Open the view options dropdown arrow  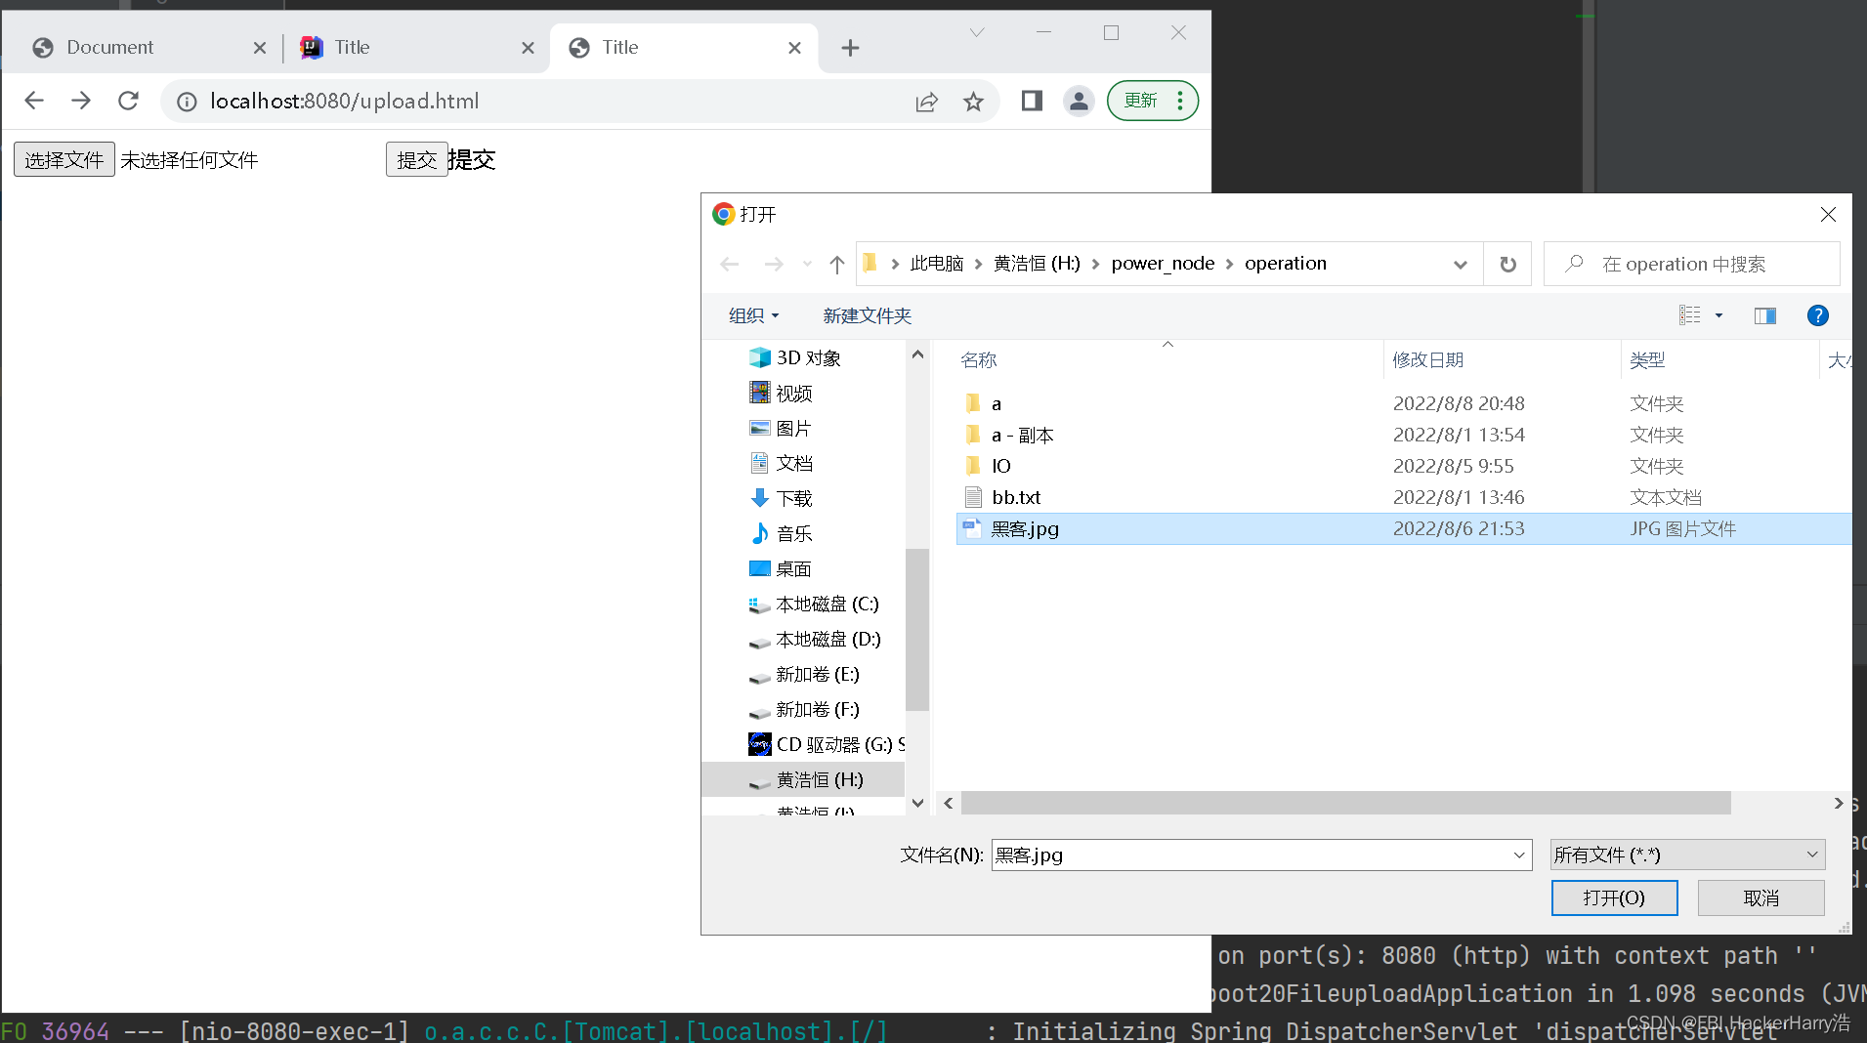point(1718,315)
